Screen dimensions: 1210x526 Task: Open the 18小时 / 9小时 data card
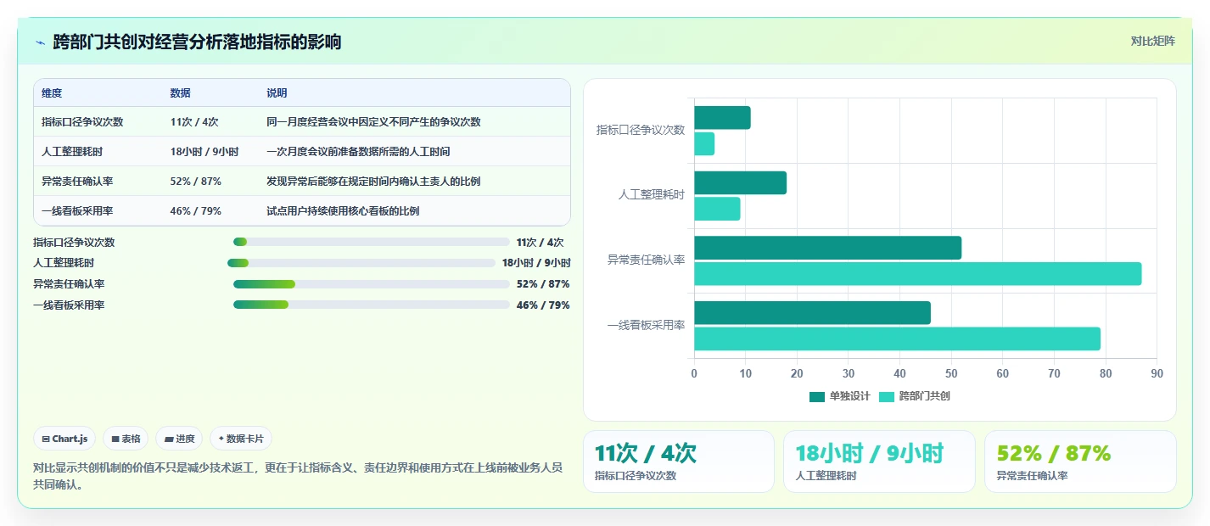pyautogui.click(x=879, y=462)
